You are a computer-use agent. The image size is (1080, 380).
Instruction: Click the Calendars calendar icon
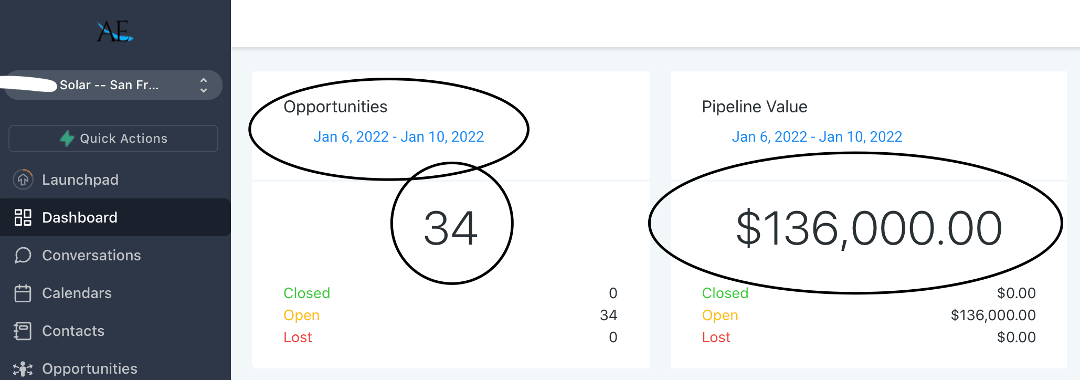23,293
